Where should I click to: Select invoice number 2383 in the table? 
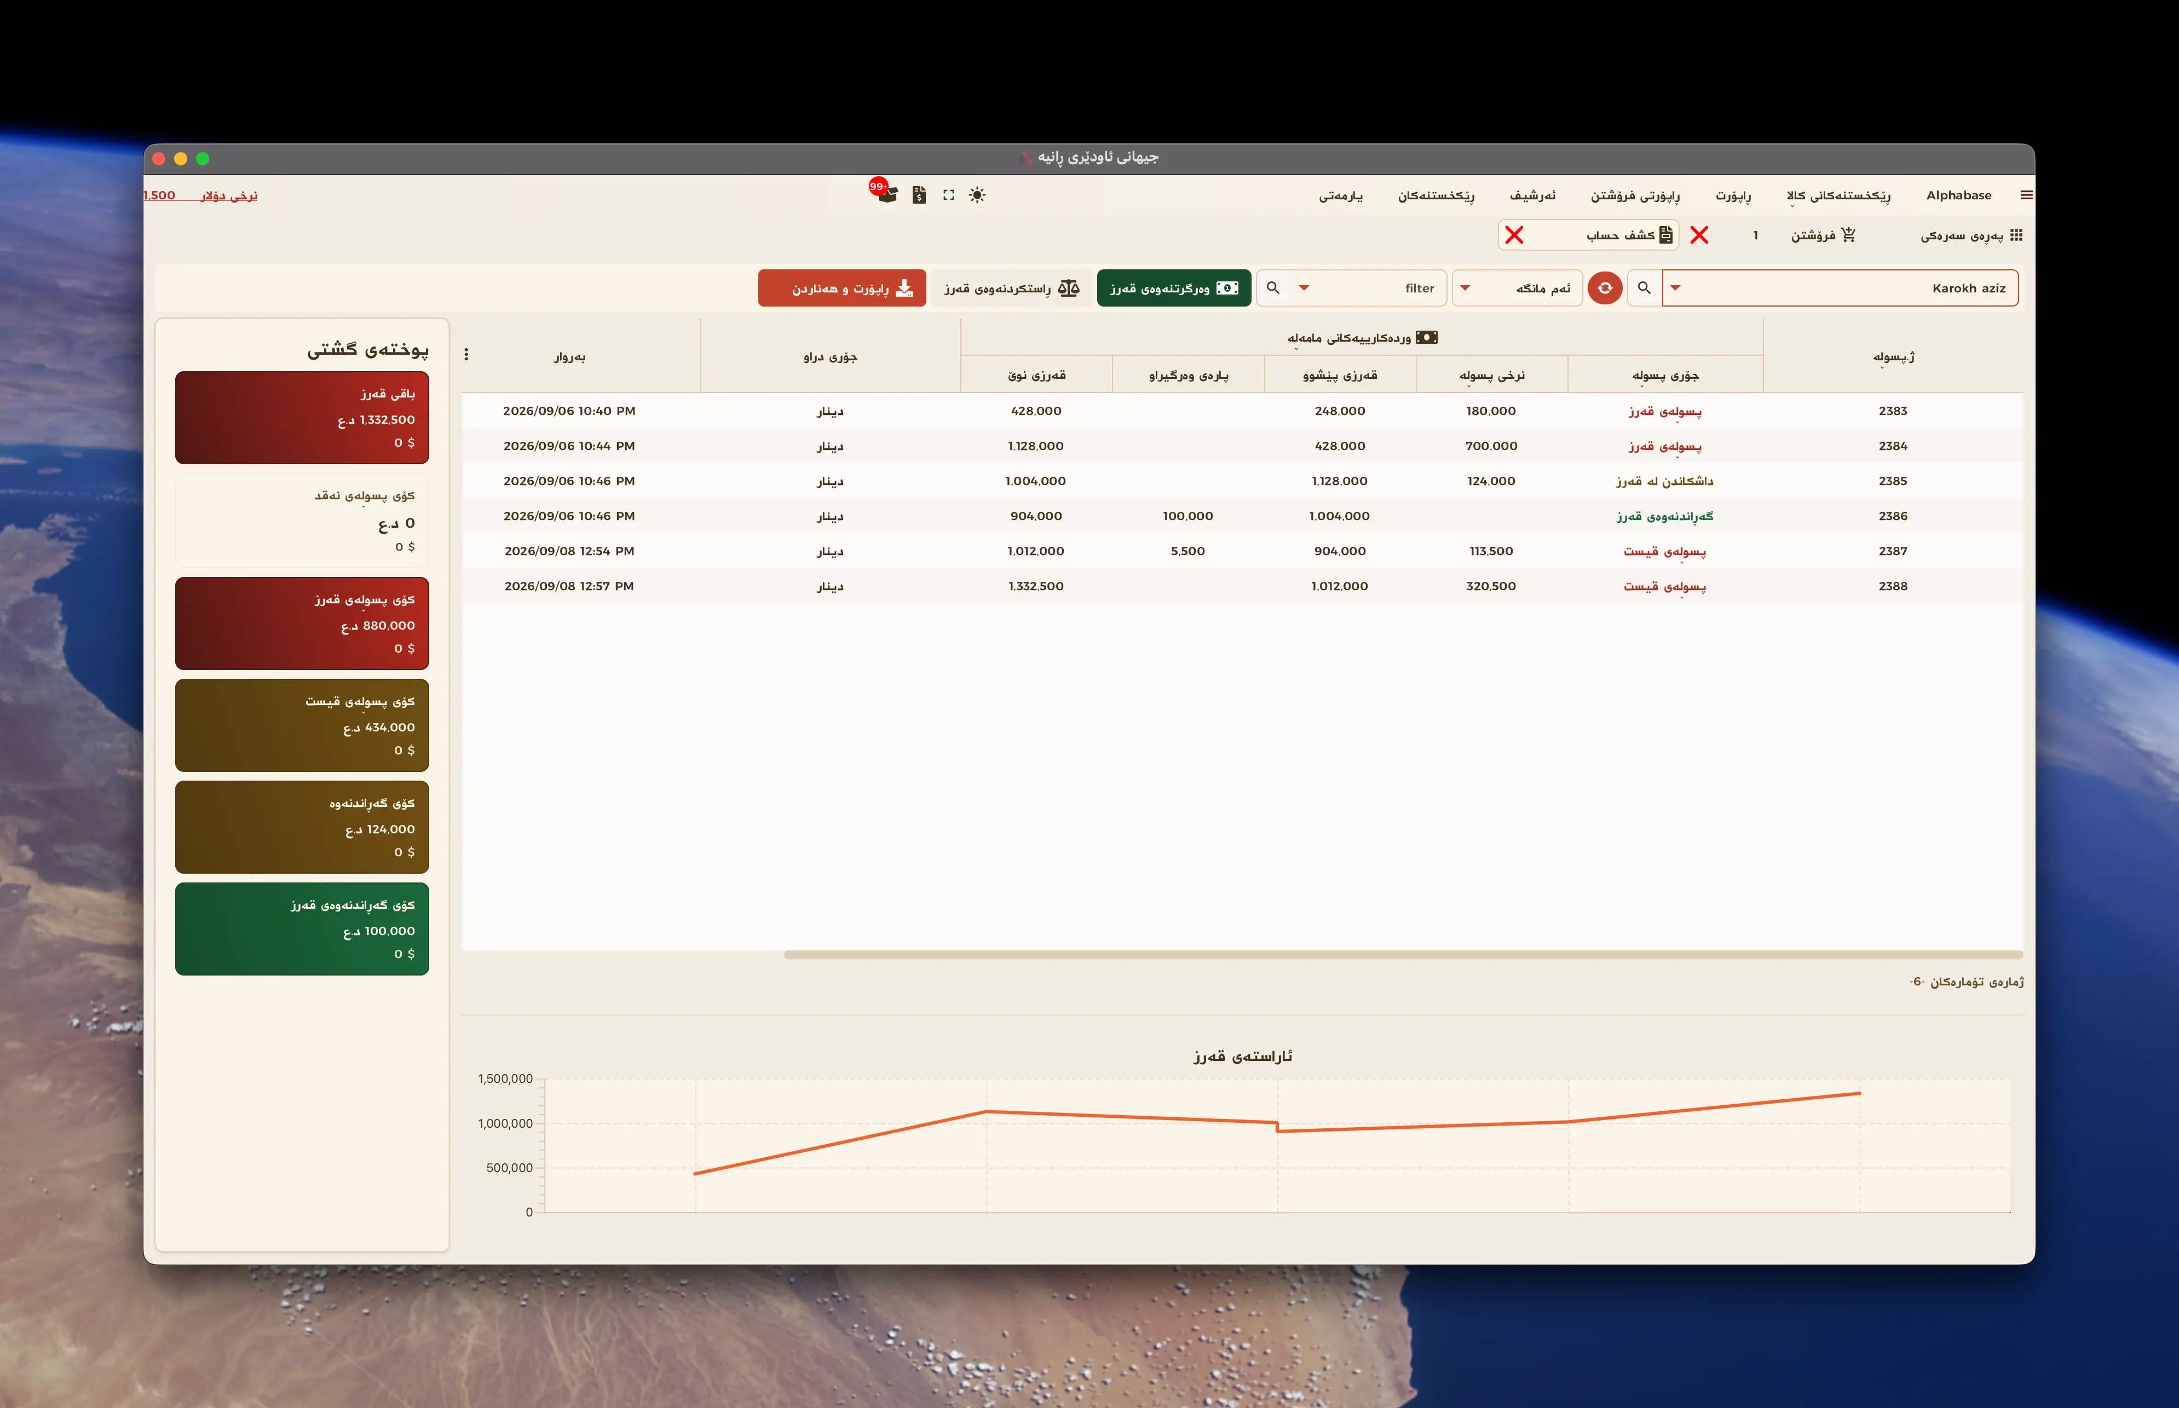click(1893, 411)
